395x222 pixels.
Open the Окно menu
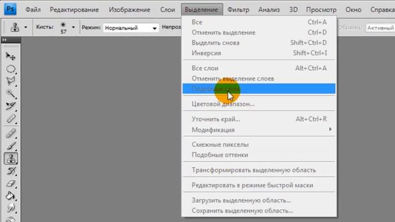[x=353, y=10]
